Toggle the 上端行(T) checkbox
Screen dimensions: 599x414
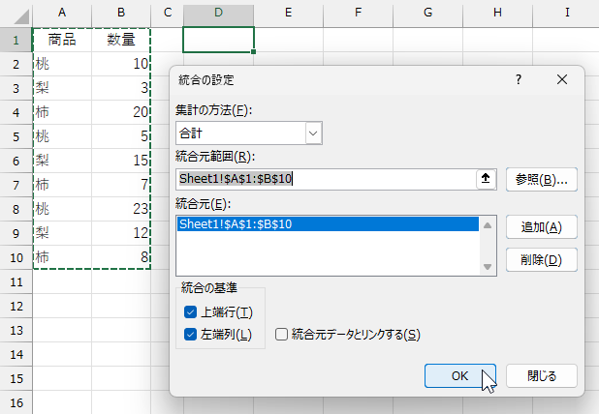(190, 311)
